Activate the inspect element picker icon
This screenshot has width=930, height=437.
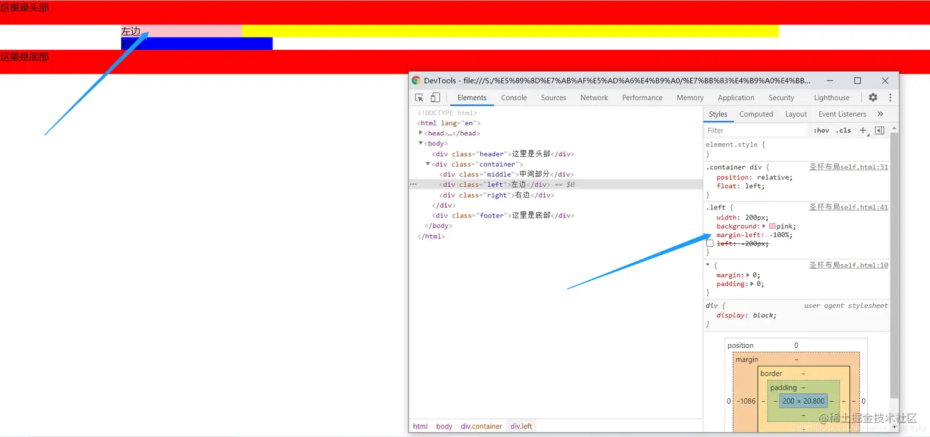point(419,98)
